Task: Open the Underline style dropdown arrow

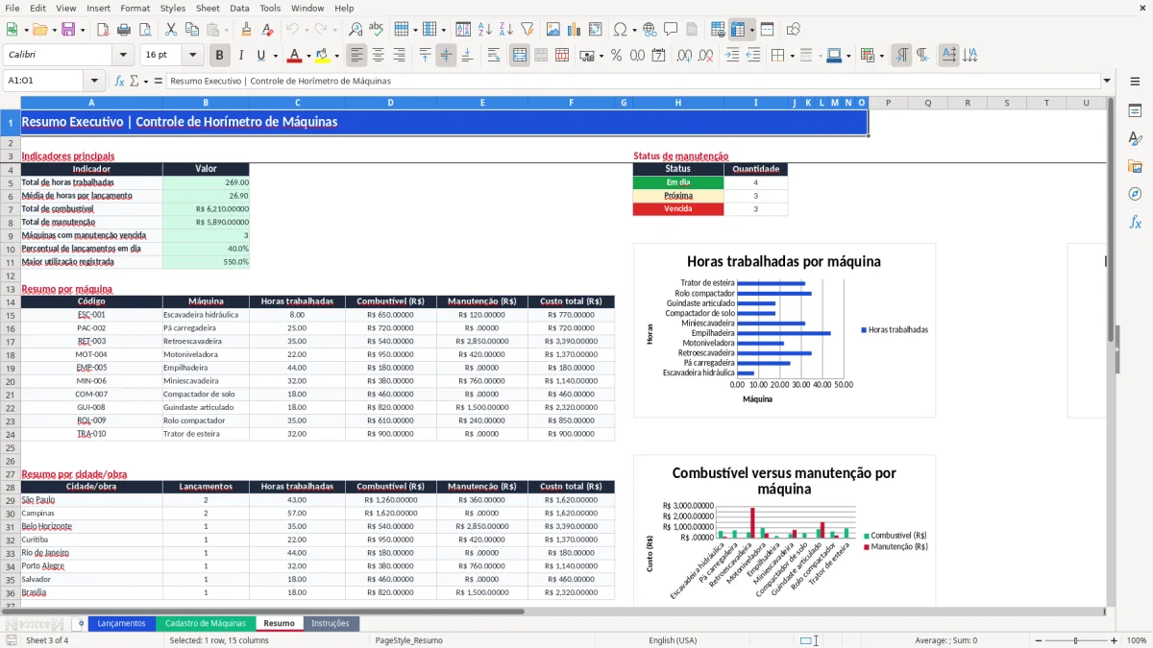Action: point(275,56)
